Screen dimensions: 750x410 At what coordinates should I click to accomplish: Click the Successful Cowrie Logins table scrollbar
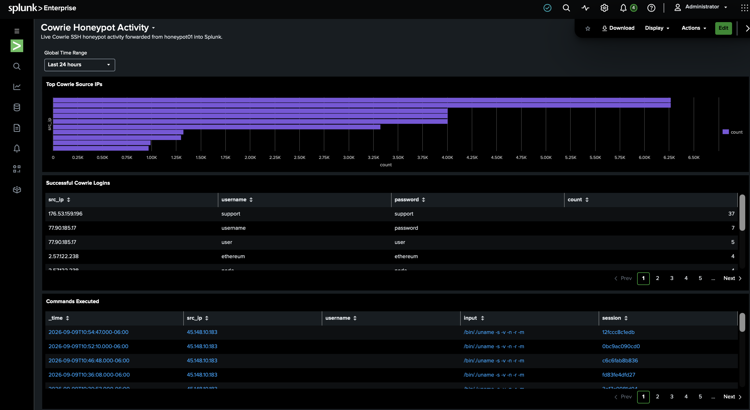(742, 213)
